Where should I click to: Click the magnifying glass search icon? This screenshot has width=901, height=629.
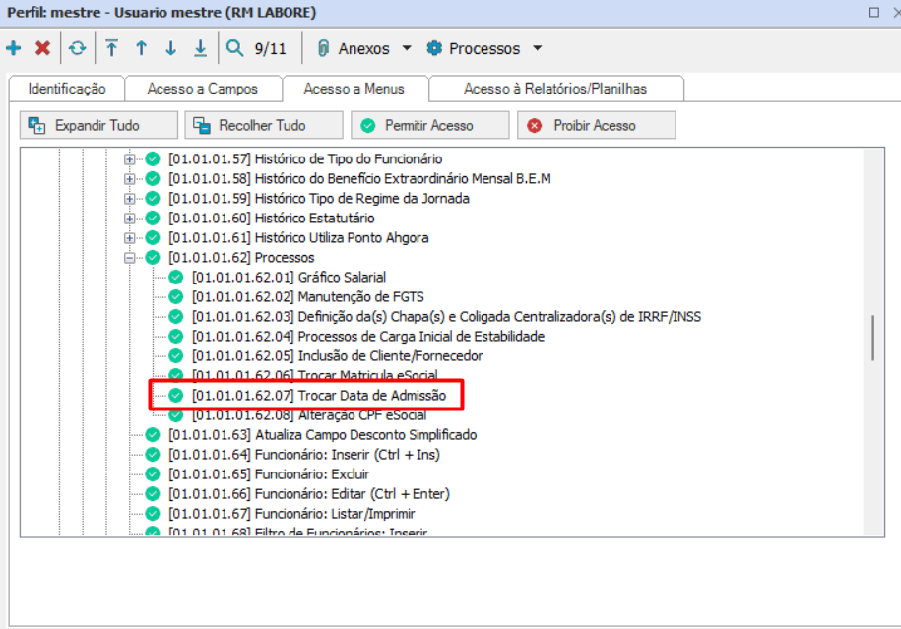pos(234,48)
